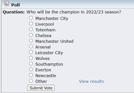Image resolution: width=134 pixels, height=93 pixels.
Task: Choose the Arsenal option
Action: [x=31, y=46]
